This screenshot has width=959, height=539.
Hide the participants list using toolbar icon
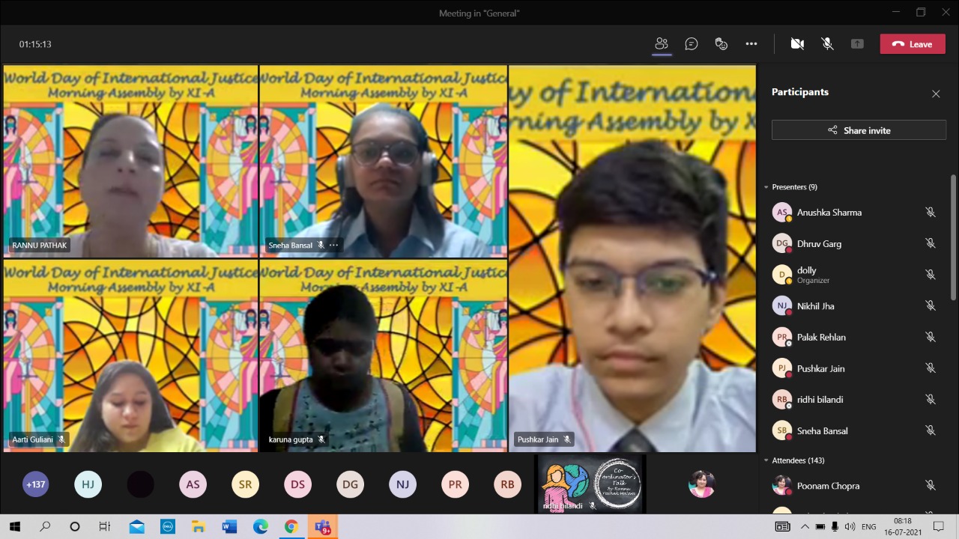click(662, 44)
